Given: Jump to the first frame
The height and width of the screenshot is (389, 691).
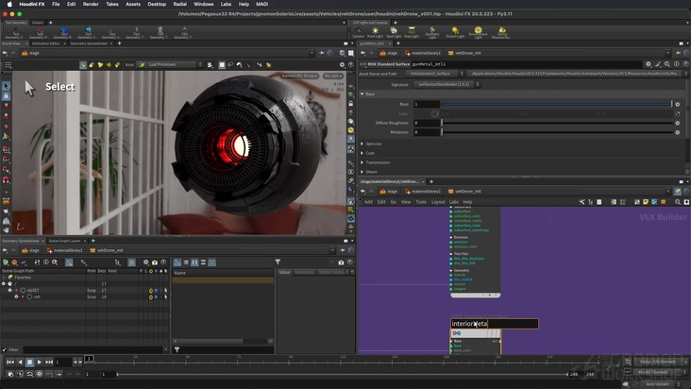Looking at the screenshot, I should coord(10,362).
